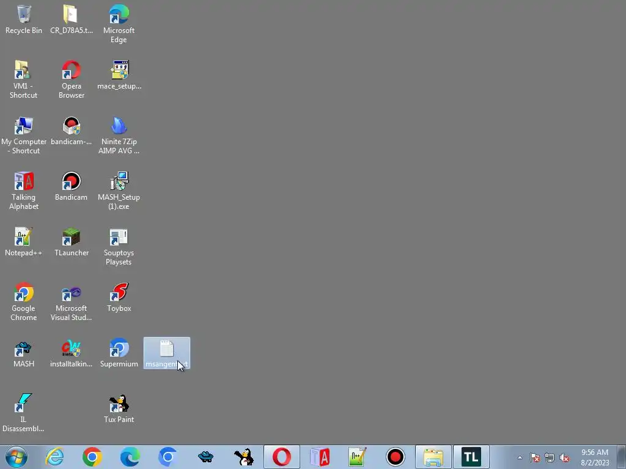Select the bandicam installer icon

[x=71, y=131]
